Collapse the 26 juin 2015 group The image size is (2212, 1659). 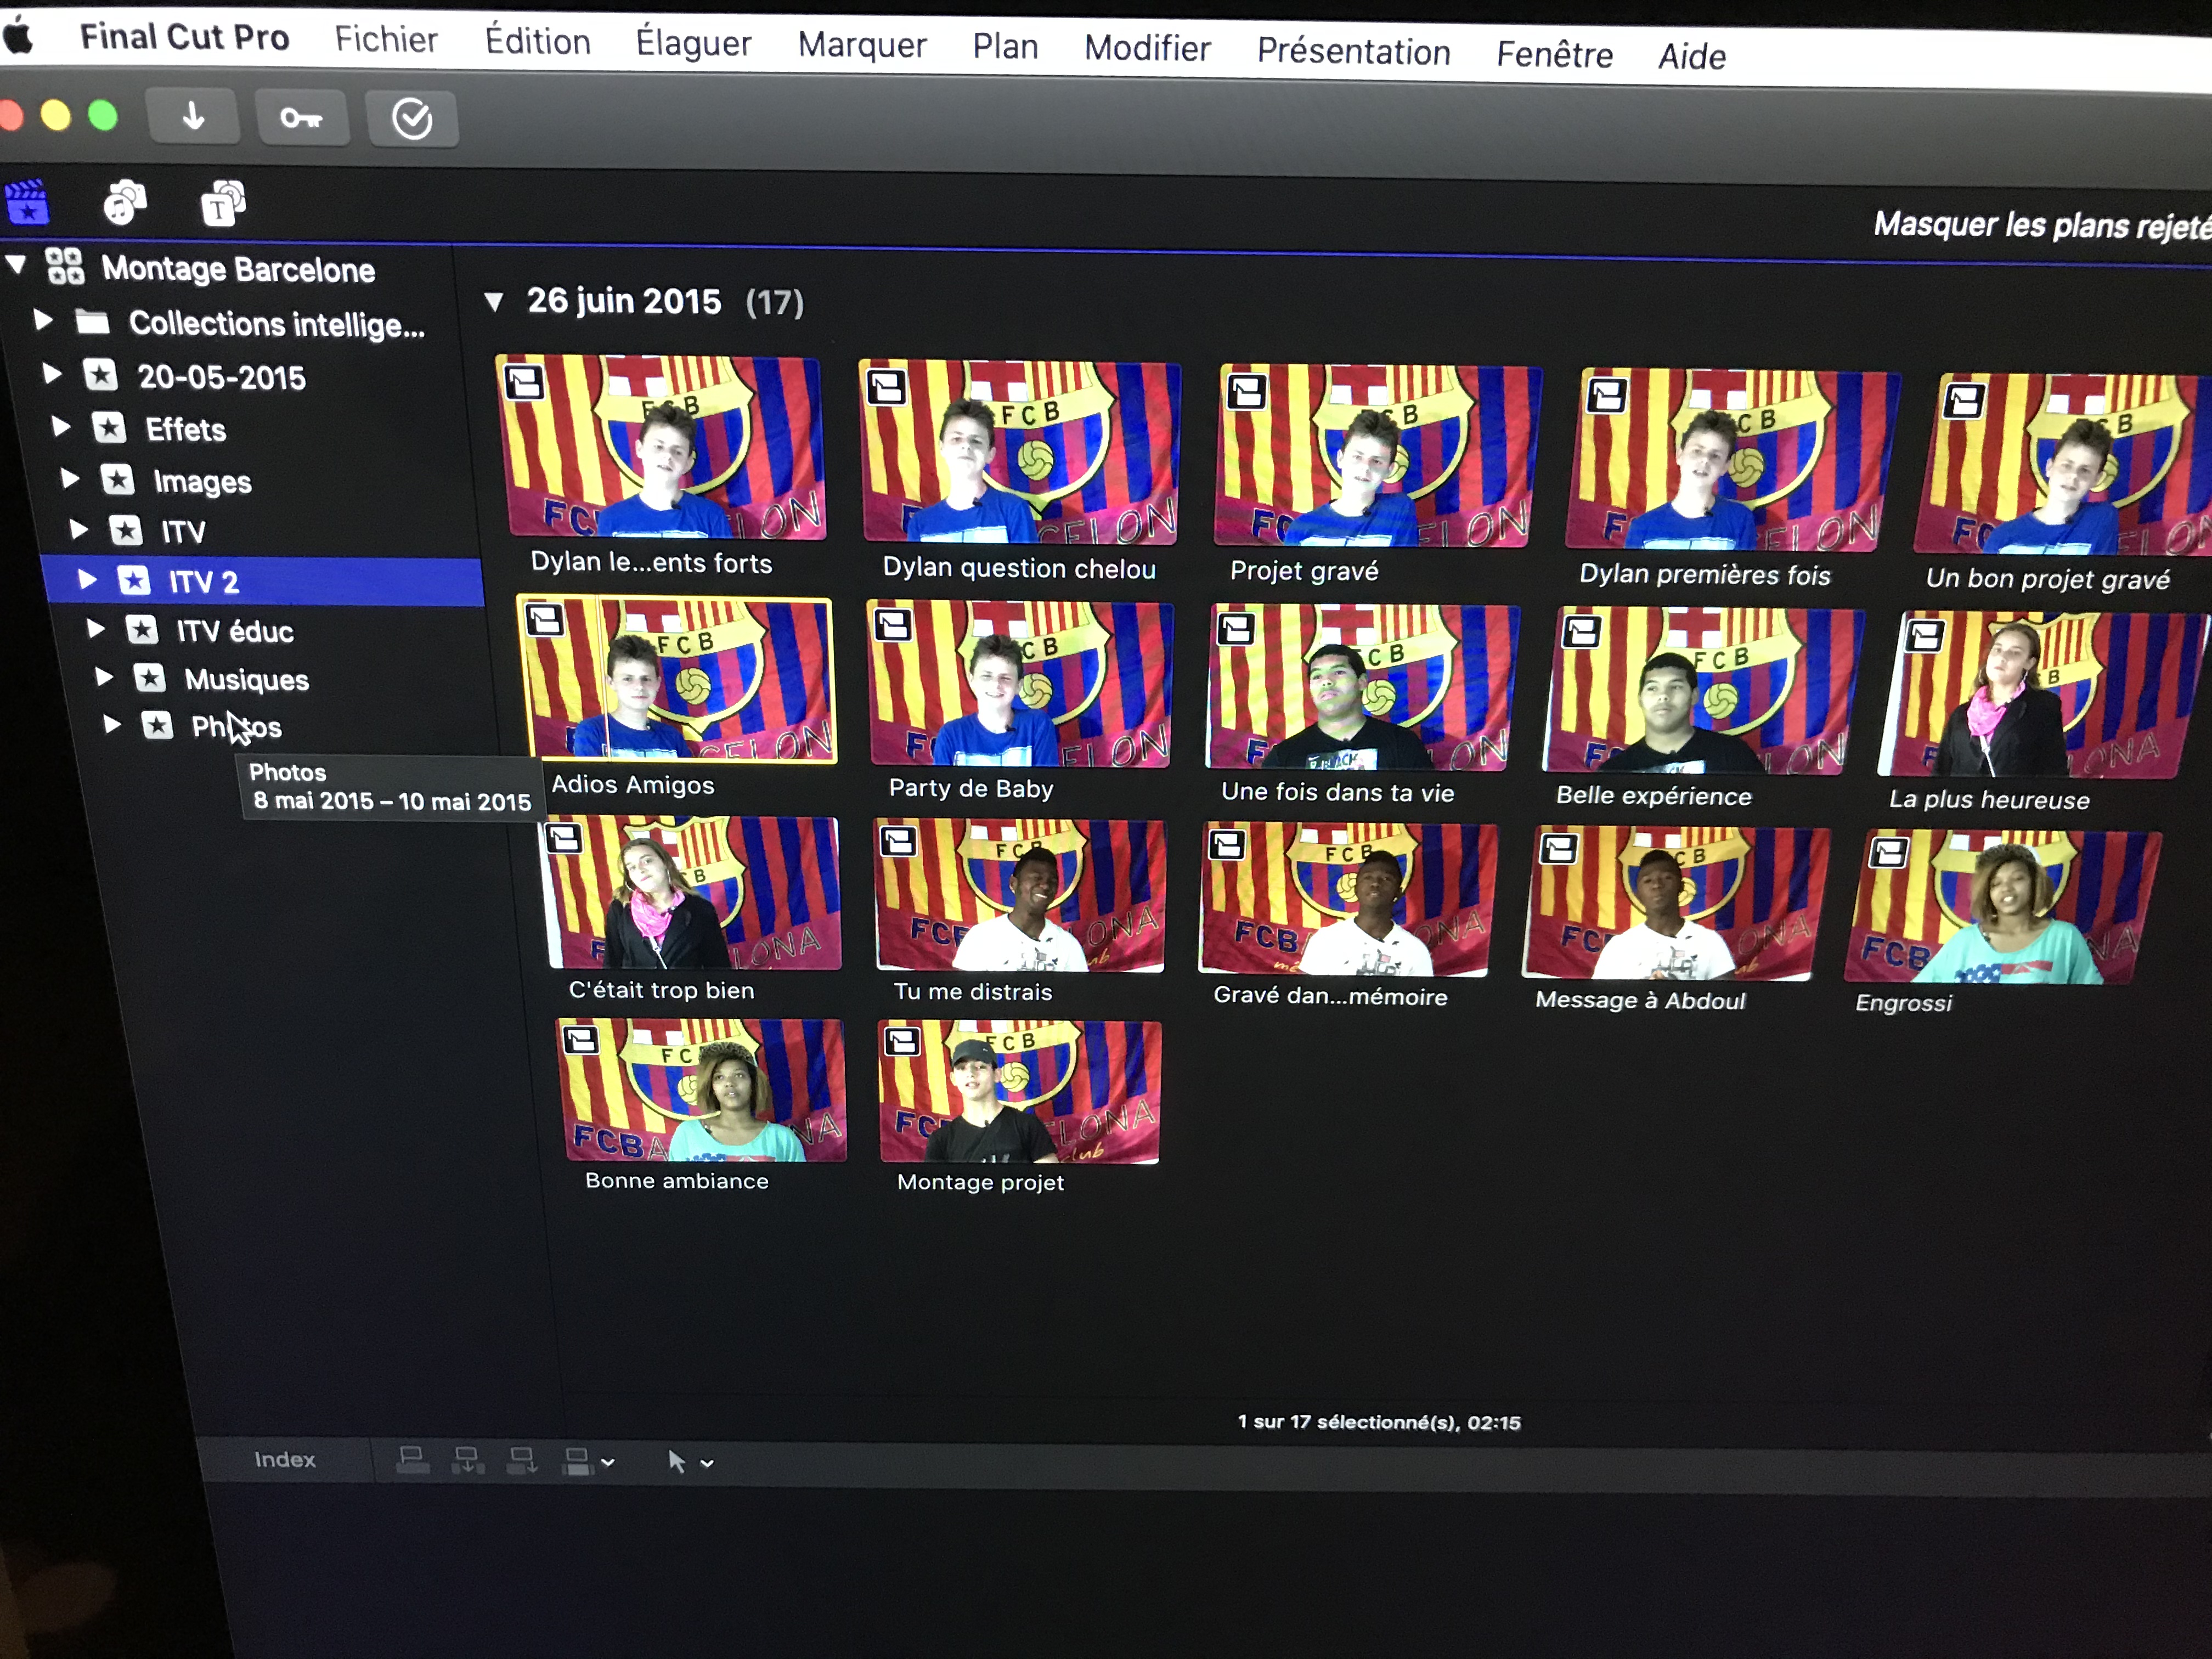[493, 301]
